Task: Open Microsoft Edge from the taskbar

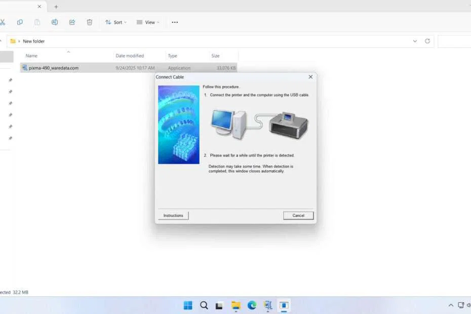Action: click(x=252, y=305)
